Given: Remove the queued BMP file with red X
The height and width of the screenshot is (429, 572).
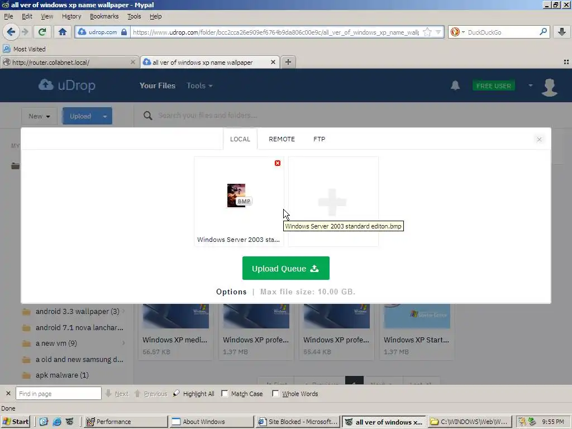Looking at the screenshot, I should click(278, 163).
